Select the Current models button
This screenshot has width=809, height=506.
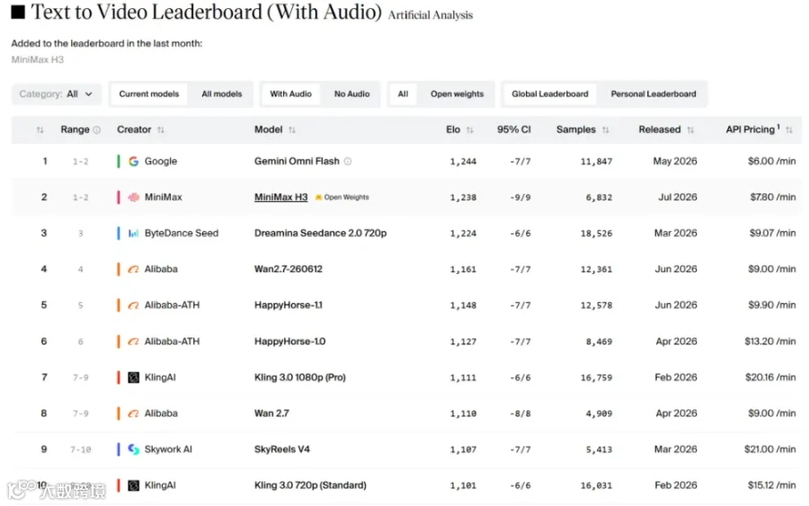pyautogui.click(x=149, y=93)
